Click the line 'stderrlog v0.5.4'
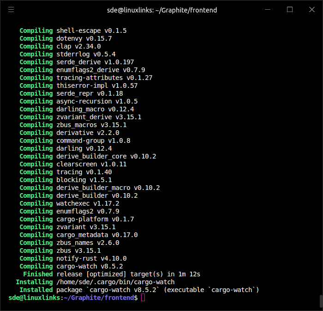Viewport: 323px width, 311px height. (86, 54)
